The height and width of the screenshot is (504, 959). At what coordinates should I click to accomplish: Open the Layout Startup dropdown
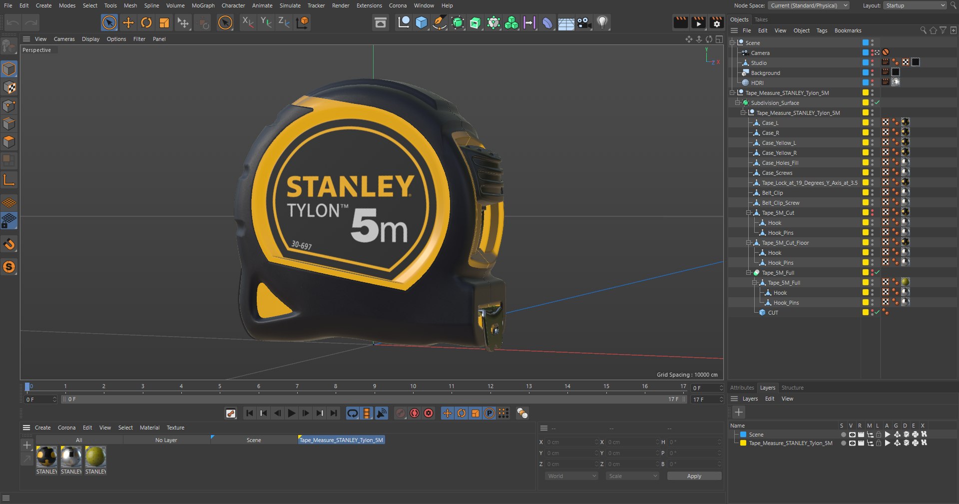click(915, 5)
